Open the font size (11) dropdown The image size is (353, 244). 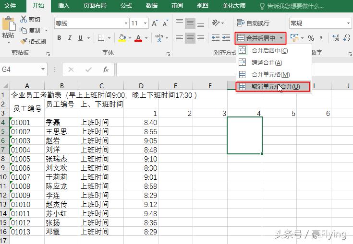click(x=145, y=23)
